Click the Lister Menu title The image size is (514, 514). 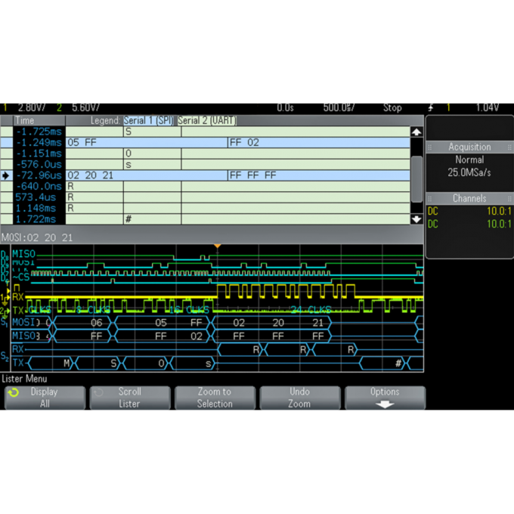click(x=25, y=379)
